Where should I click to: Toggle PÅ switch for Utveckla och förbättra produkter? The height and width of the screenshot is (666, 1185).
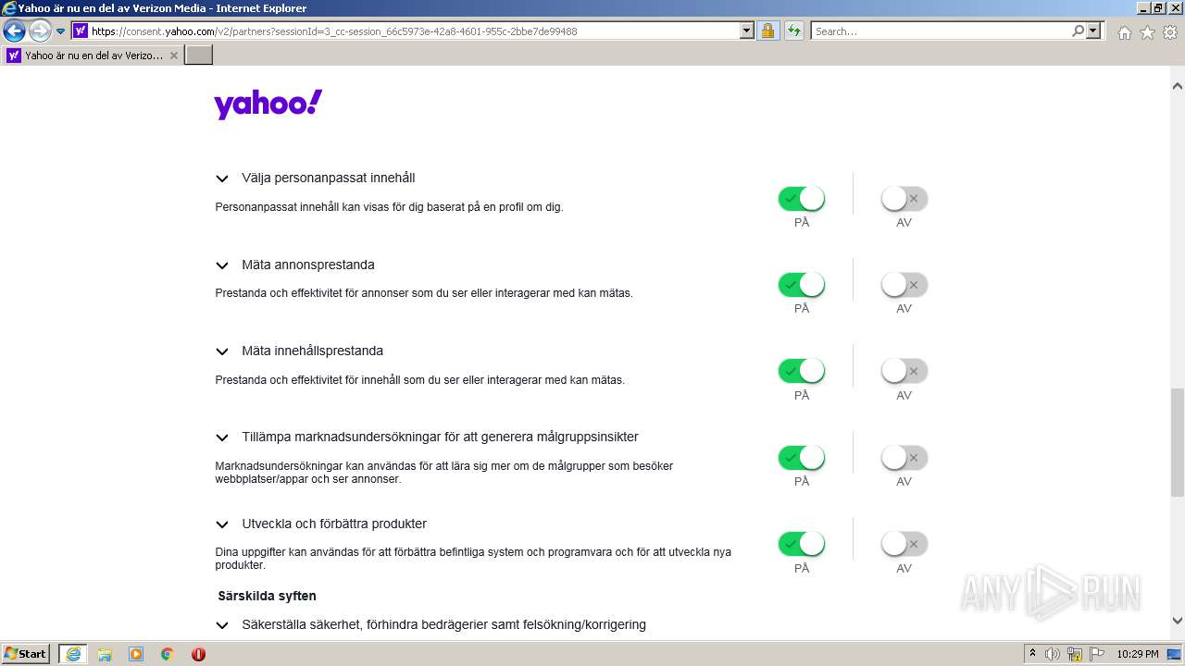(802, 544)
